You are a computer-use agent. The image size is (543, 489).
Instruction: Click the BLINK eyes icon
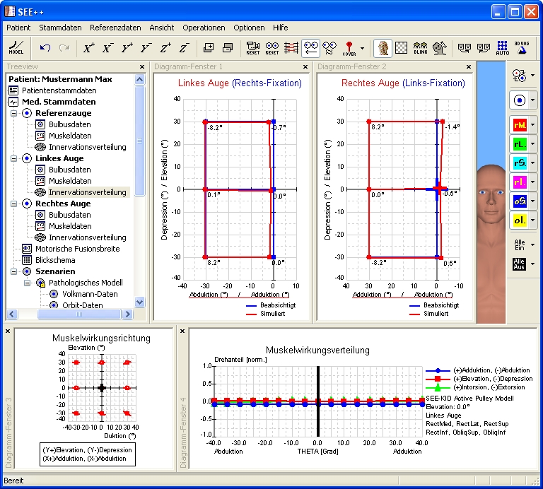[x=421, y=48]
